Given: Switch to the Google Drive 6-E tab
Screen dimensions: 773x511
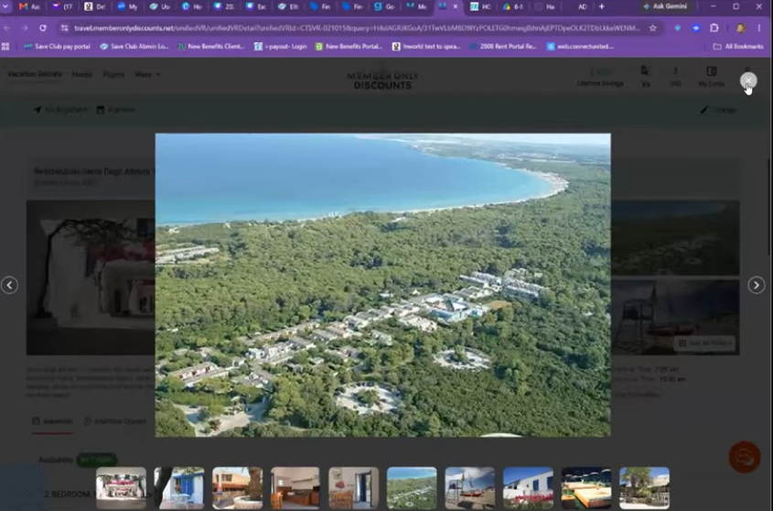Looking at the screenshot, I should (x=513, y=6).
